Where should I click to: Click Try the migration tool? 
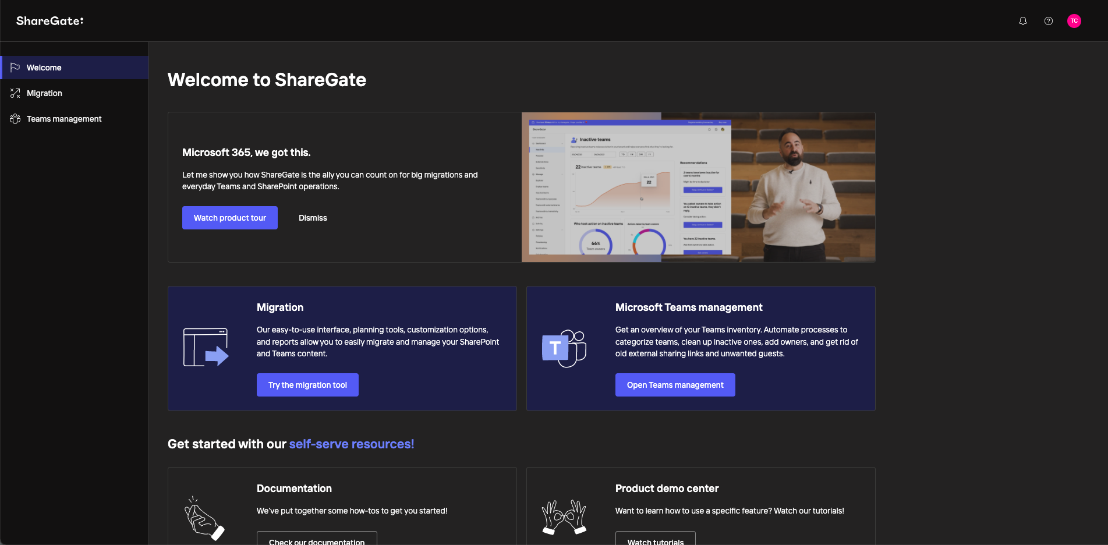tap(307, 385)
